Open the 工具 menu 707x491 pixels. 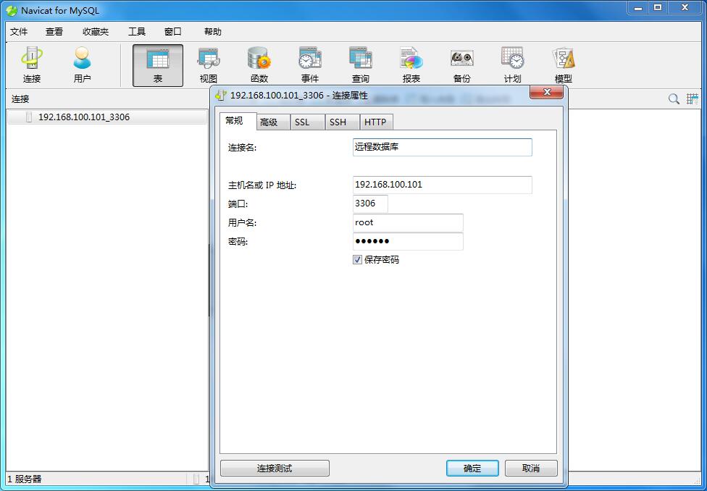pos(135,31)
